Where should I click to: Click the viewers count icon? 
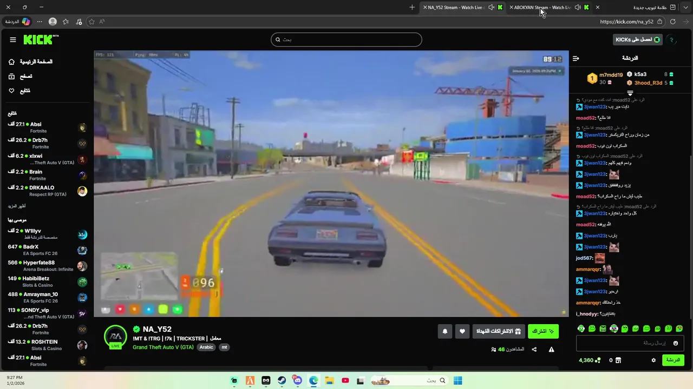[493, 350]
